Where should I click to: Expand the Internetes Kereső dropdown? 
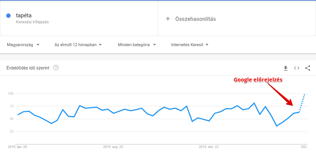coord(190,45)
